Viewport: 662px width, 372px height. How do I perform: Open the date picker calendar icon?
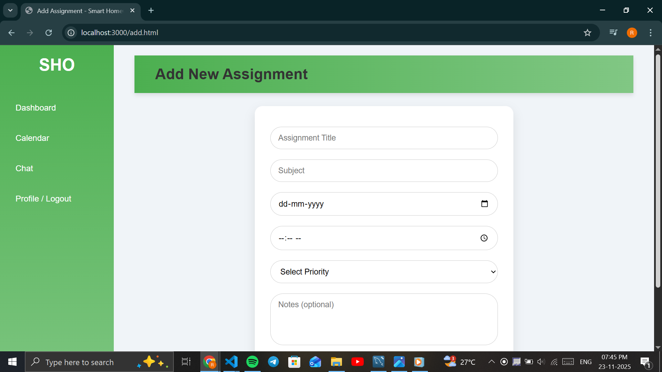pyautogui.click(x=484, y=204)
